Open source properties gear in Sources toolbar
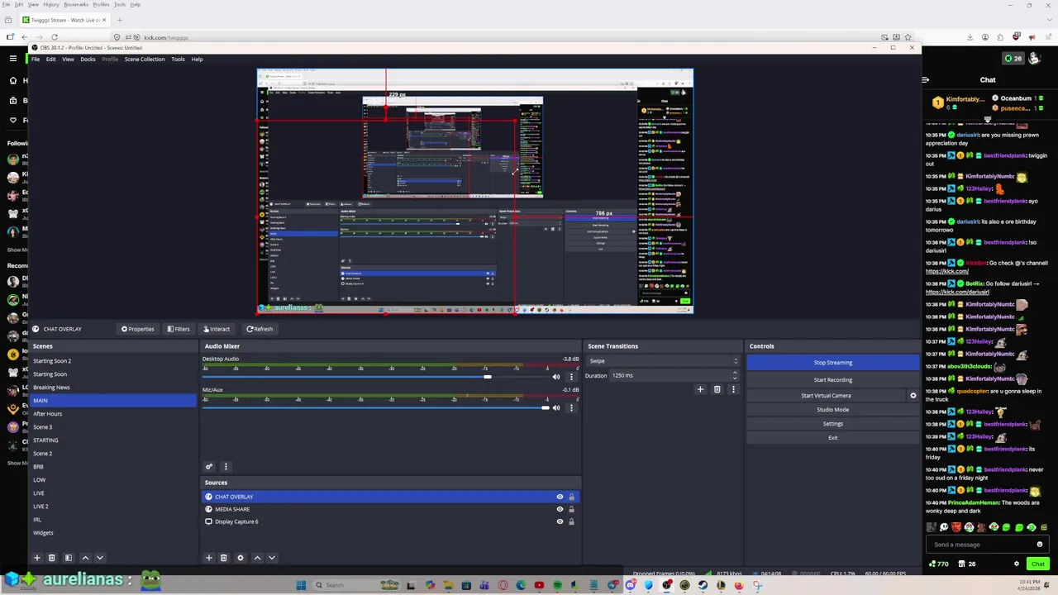Viewport: 1058px width, 595px height. pos(241,558)
